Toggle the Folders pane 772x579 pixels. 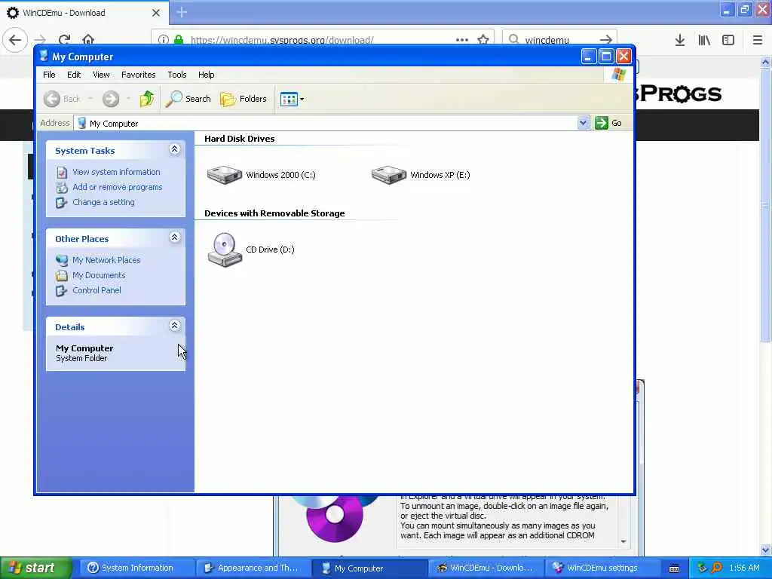244,99
